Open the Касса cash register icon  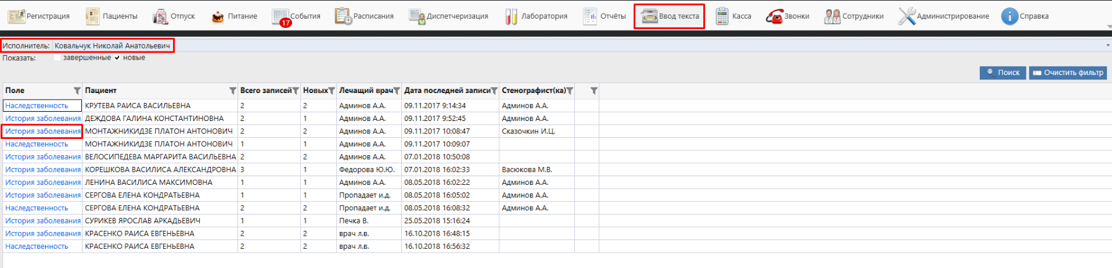[722, 16]
